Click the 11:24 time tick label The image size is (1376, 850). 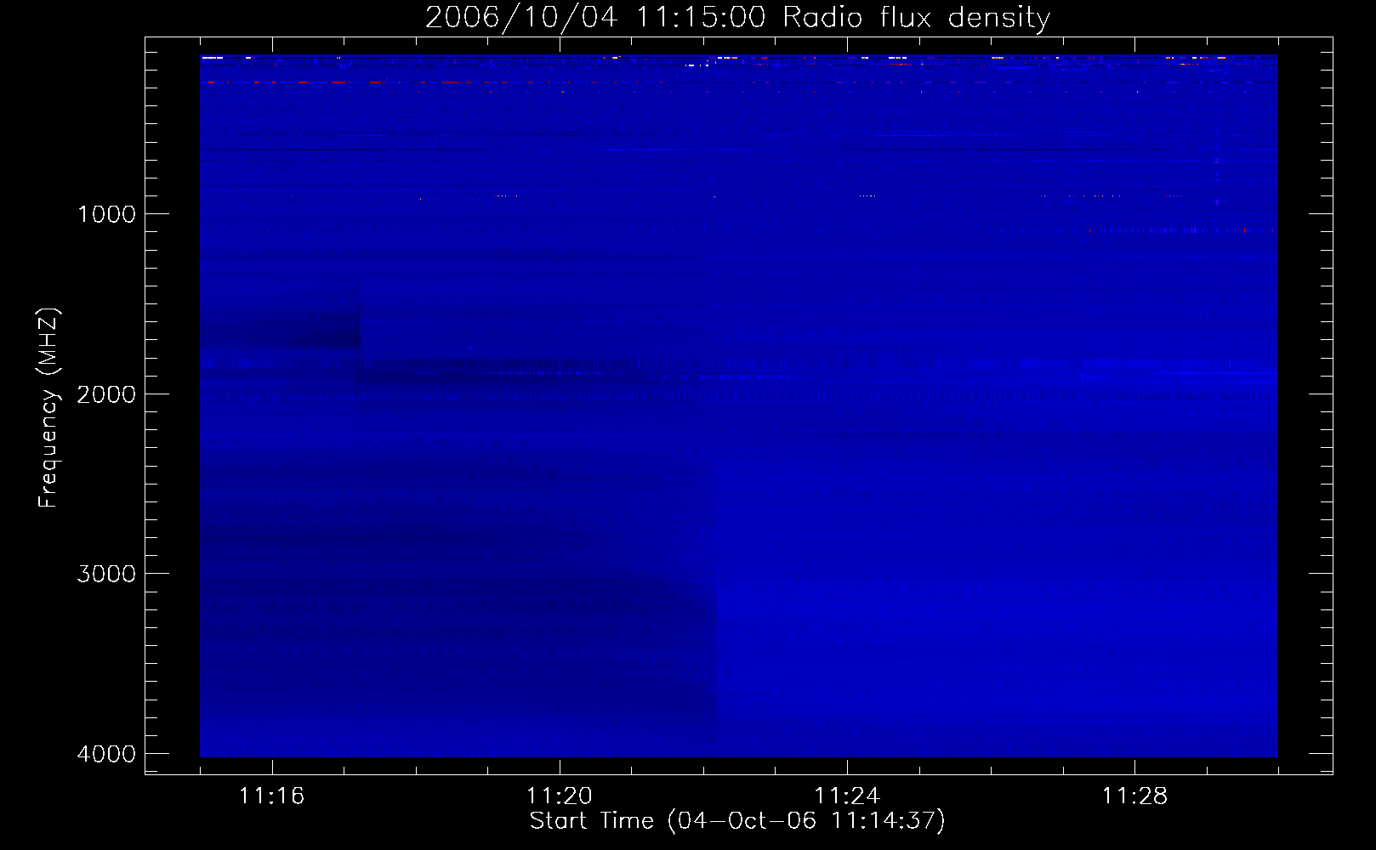(x=847, y=796)
